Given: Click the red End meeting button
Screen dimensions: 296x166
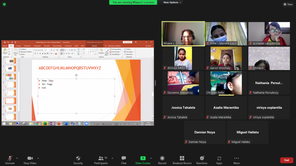Looking at the screenshot, I should 286,160.
